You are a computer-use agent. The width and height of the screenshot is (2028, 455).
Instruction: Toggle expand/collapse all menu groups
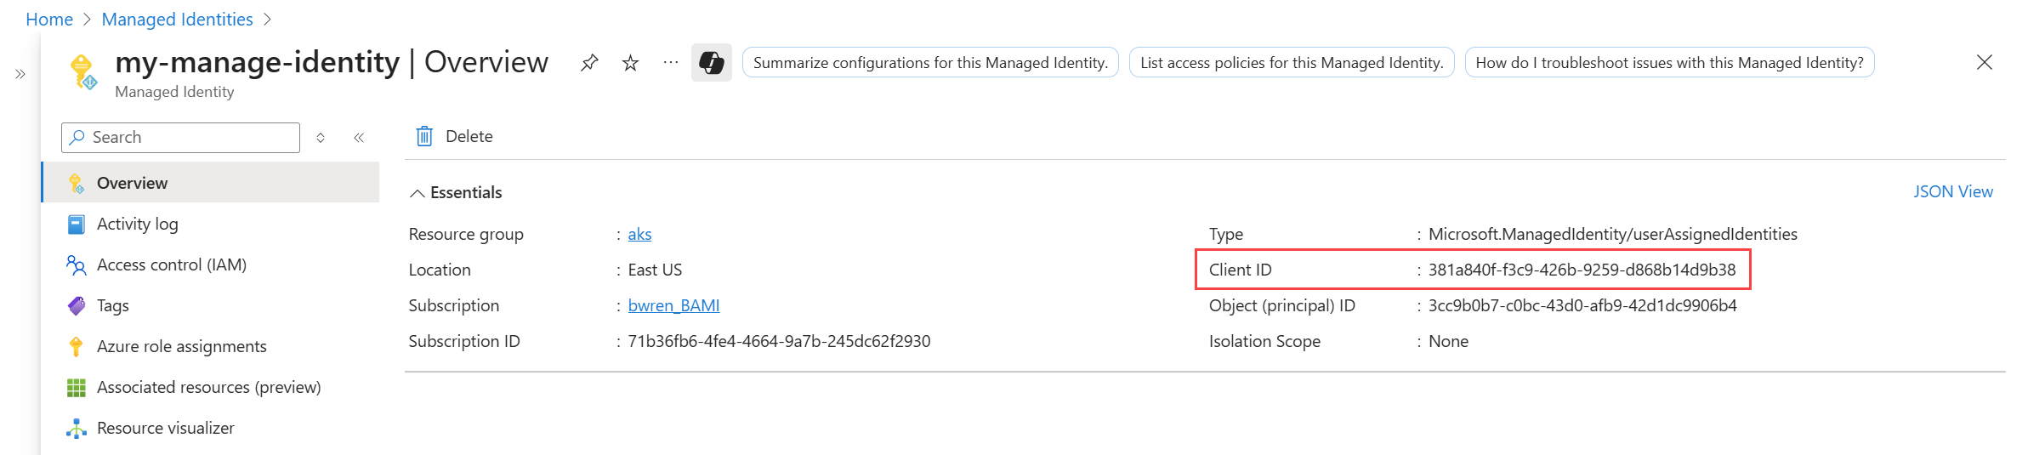point(321,138)
